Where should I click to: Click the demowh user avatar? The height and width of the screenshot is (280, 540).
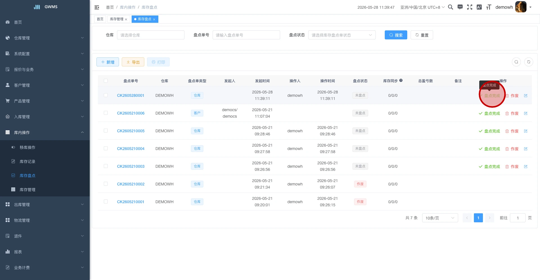[521, 7]
